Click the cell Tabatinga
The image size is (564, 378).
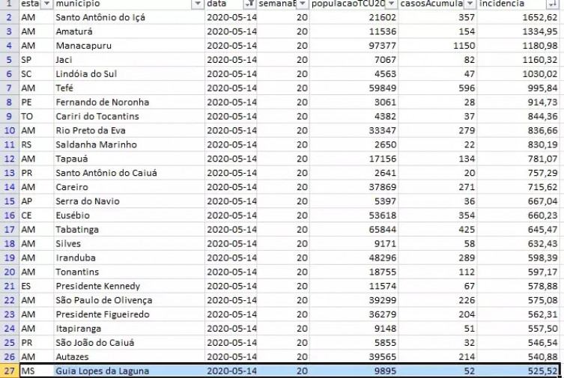(x=130, y=229)
